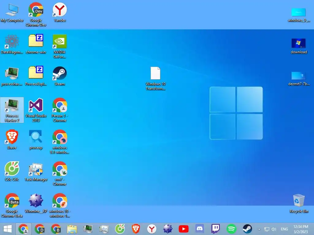Open Winmine minesweeper from the taskbar
This screenshot has height=235, width=314.
(168, 229)
